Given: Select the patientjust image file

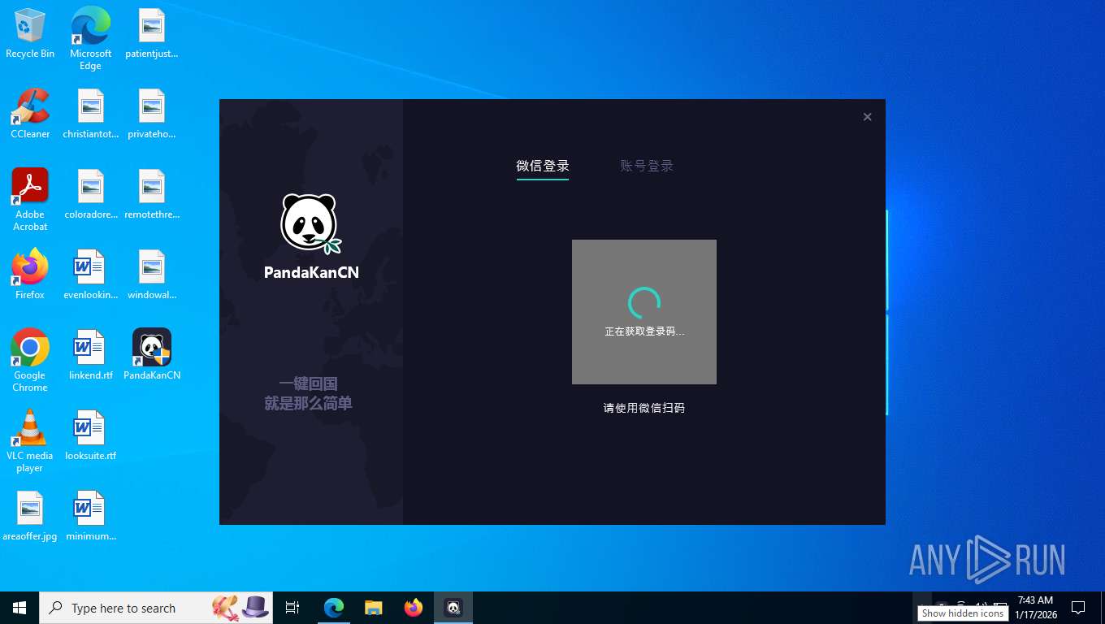Looking at the screenshot, I should coord(152,33).
